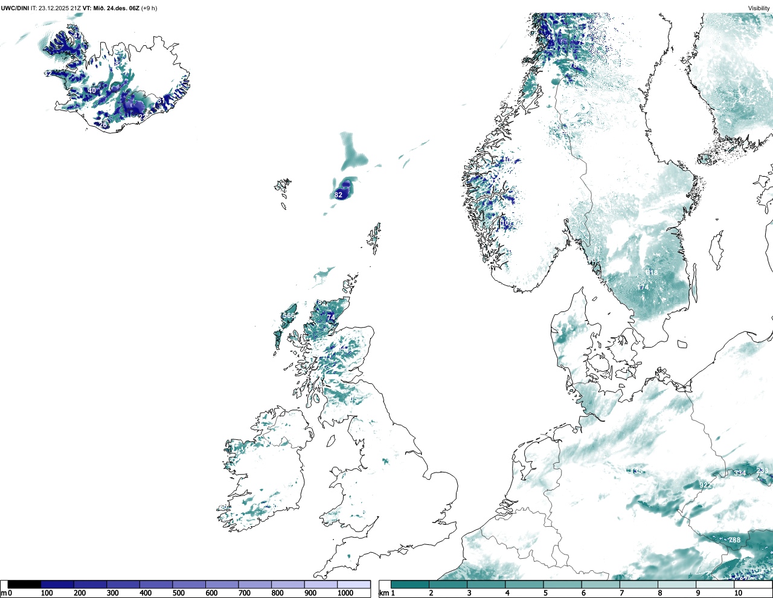Viewport: 773px width, 598px height.
Task: Click the 8–9 km legend swatch
Action: [x=676, y=584]
